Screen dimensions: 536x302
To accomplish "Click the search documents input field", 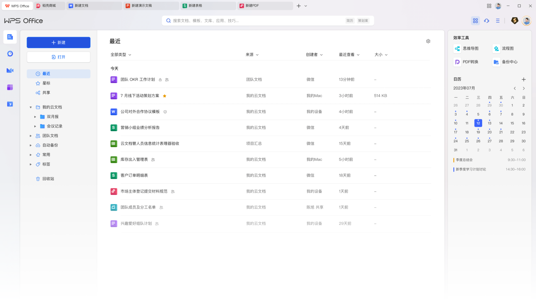I will click(257, 21).
